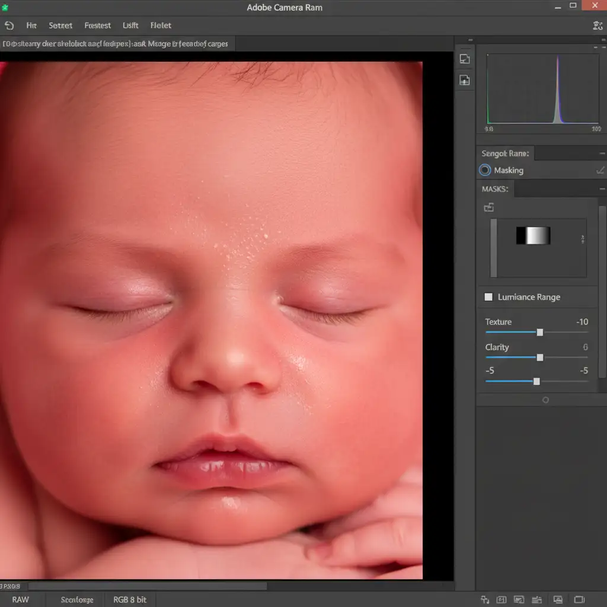Click the undo arrow icon in the toolbar
The image size is (607, 607).
click(9, 25)
